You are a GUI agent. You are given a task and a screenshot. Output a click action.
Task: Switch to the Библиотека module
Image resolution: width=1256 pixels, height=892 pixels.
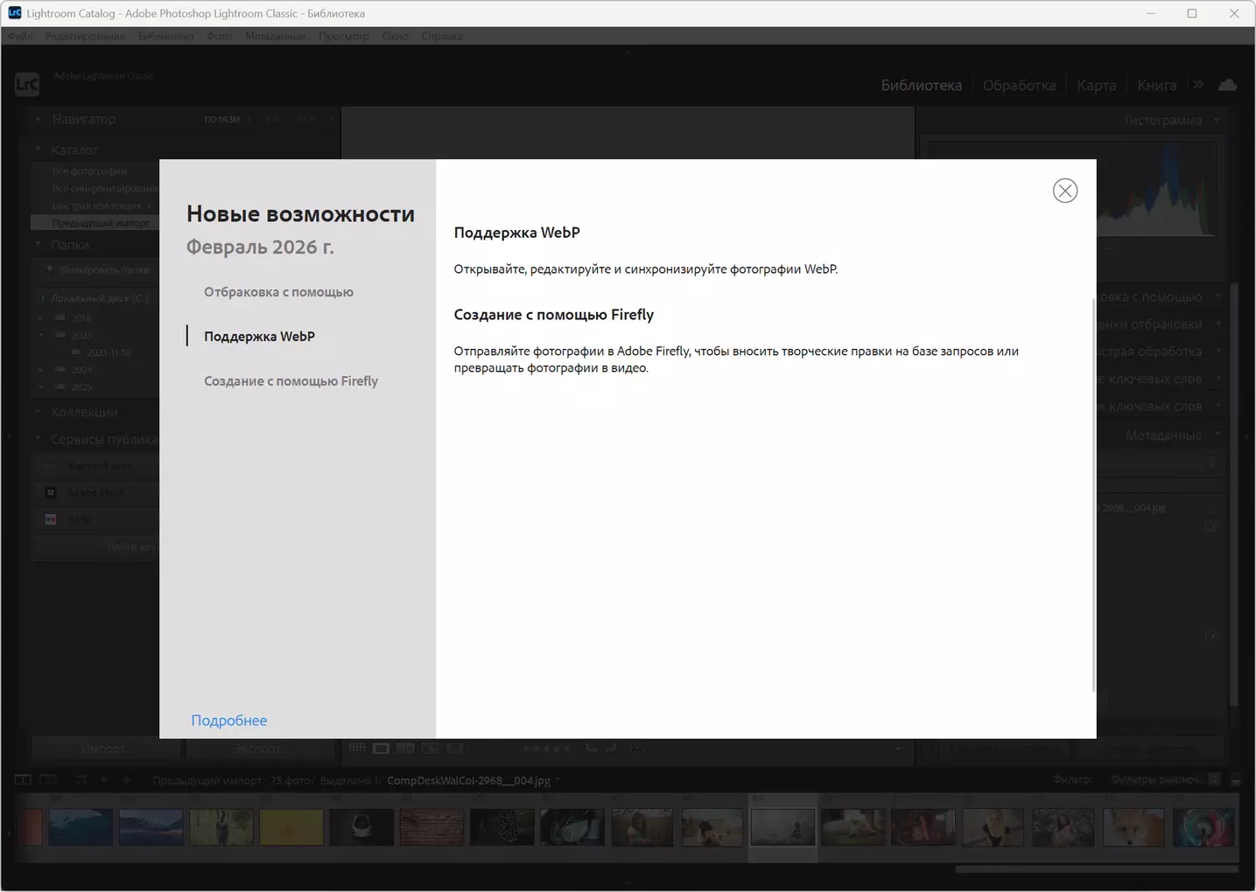(x=922, y=85)
